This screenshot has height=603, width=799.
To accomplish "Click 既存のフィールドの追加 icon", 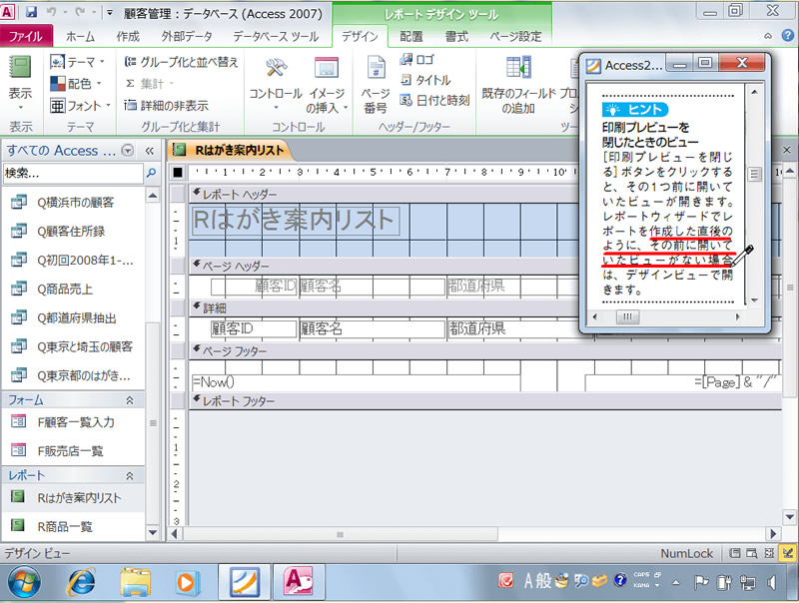I will click(x=518, y=67).
